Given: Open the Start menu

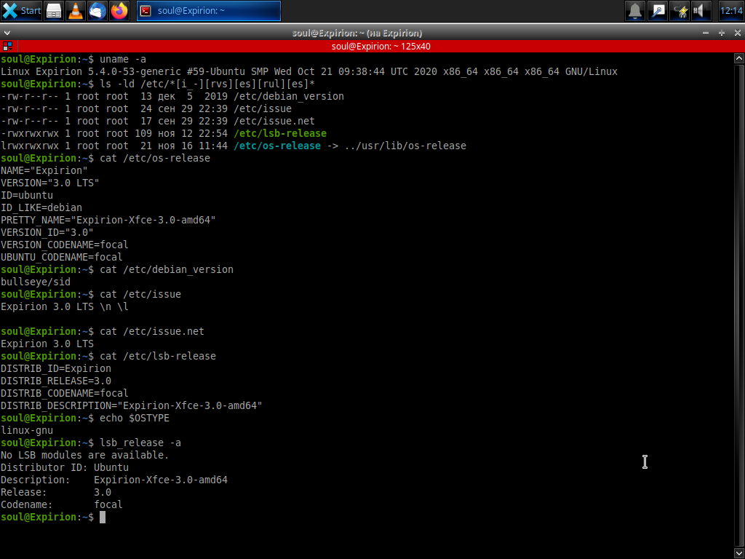Looking at the screenshot, I should click(22, 11).
